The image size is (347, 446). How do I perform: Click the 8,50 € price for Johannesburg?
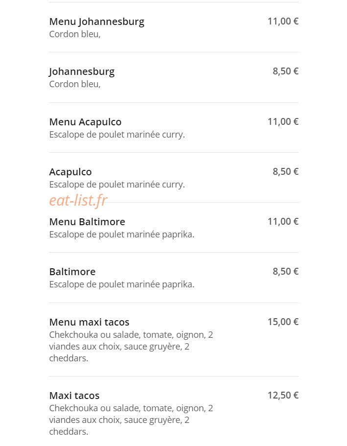pos(285,71)
